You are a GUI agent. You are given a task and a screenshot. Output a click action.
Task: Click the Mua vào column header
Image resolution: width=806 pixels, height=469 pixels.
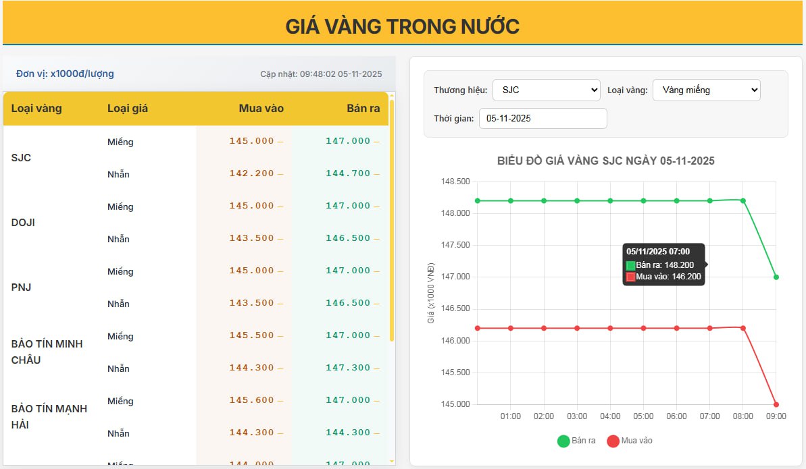pyautogui.click(x=261, y=108)
